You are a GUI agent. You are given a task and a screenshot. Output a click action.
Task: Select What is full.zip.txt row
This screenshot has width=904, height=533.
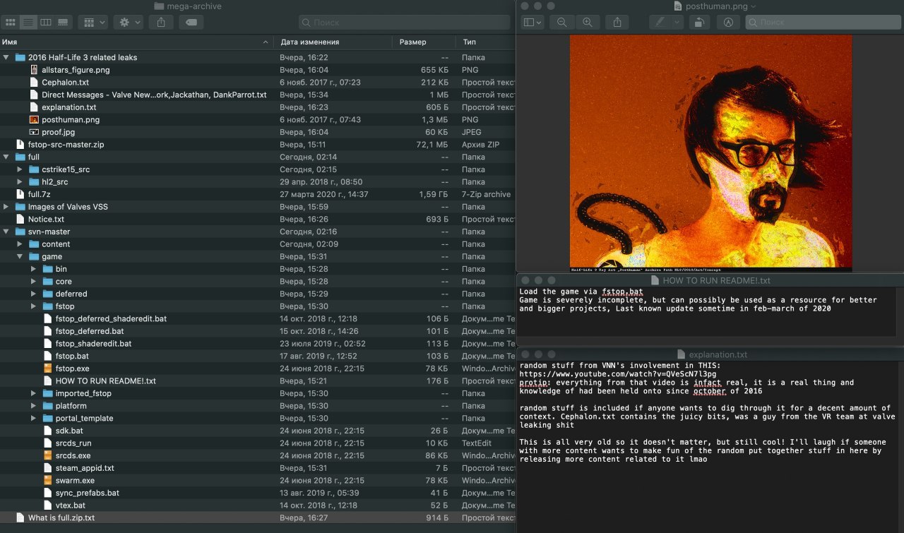pos(258,517)
